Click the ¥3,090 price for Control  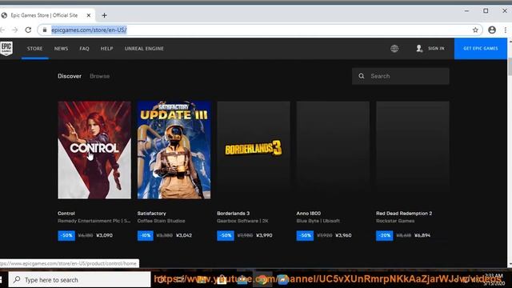pyautogui.click(x=105, y=235)
